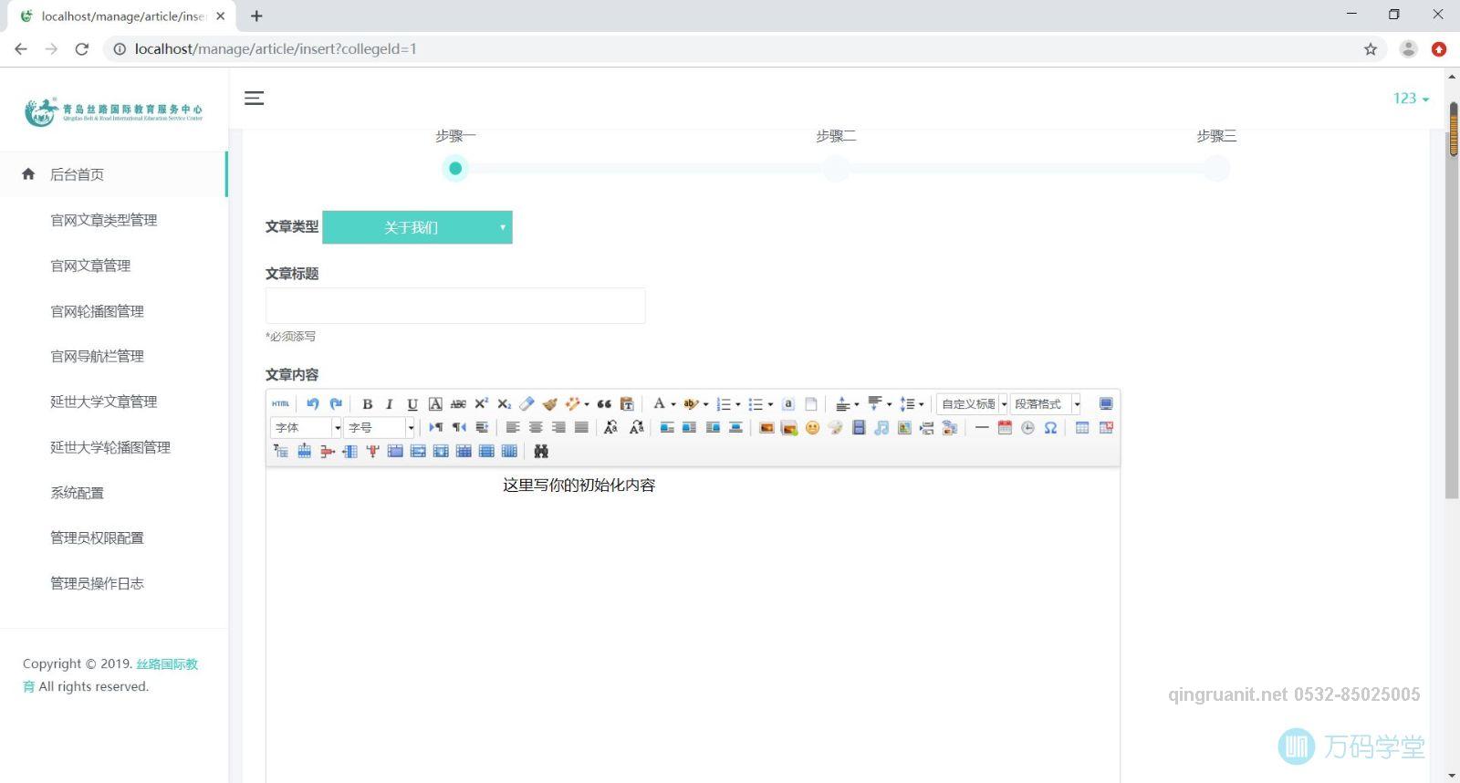
Task: Insert a table into the article
Action: pos(1082,427)
